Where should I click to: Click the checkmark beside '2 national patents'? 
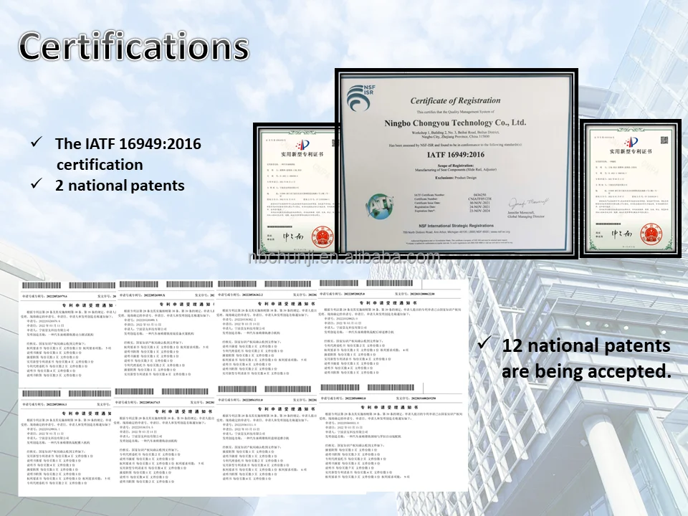point(37,183)
